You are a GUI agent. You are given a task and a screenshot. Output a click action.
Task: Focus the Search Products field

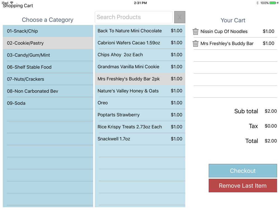pos(134,17)
